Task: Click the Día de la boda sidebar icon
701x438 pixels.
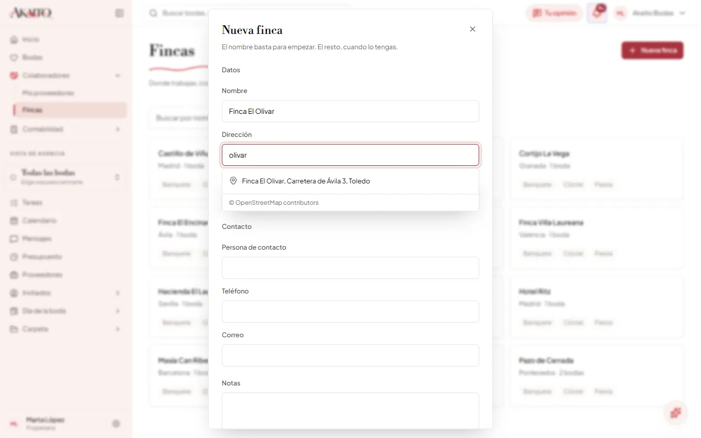Action: tap(14, 311)
